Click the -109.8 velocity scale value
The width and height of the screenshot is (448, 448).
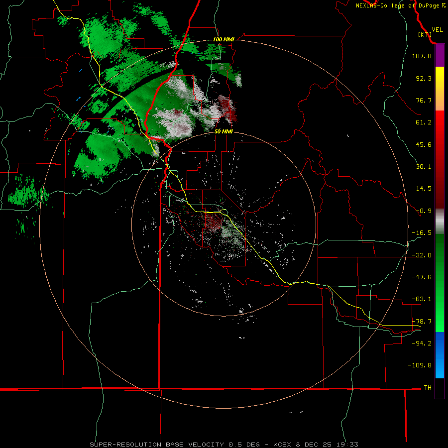point(420,365)
